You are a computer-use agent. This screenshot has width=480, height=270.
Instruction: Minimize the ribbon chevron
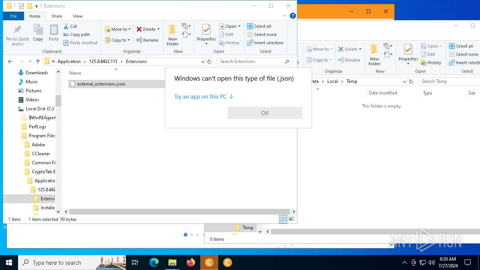tap(285, 16)
